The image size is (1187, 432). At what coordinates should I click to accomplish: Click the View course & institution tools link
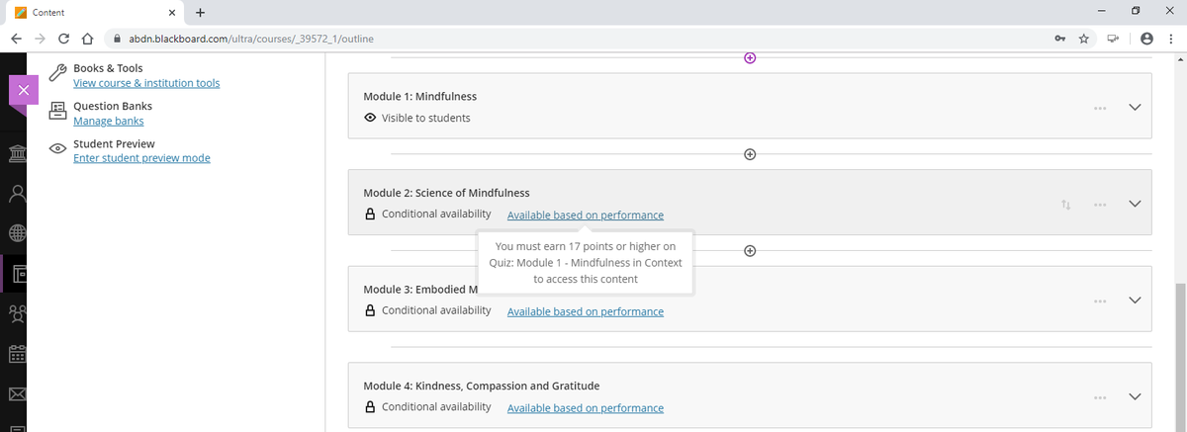click(146, 83)
